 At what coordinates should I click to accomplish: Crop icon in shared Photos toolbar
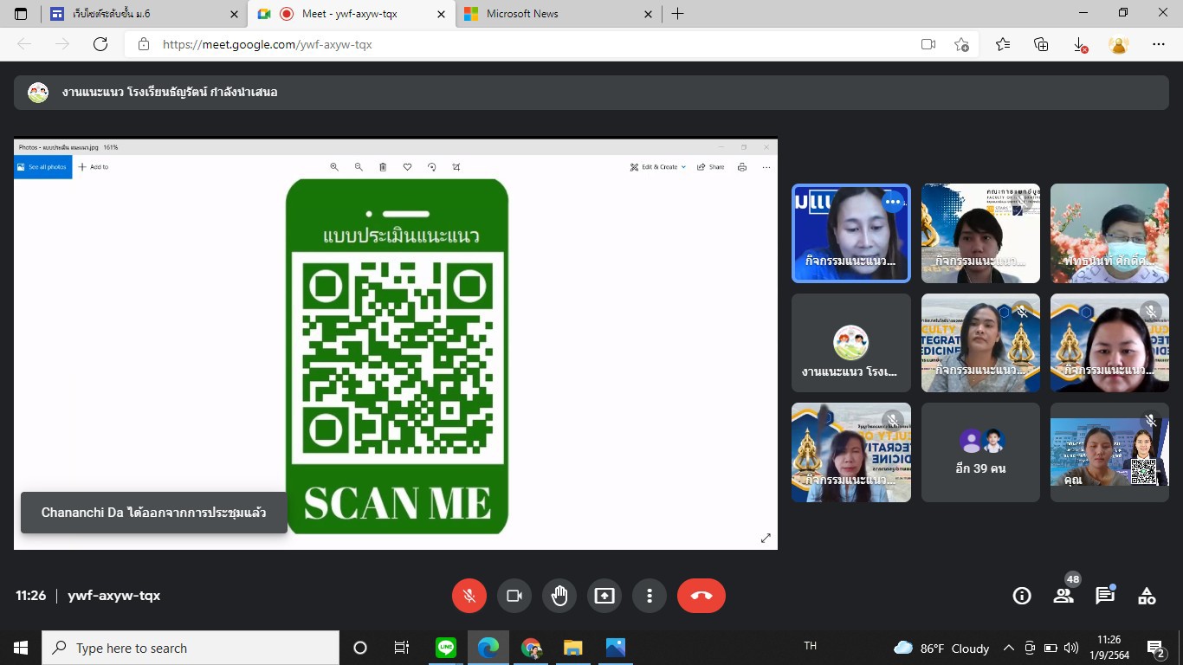click(x=456, y=167)
